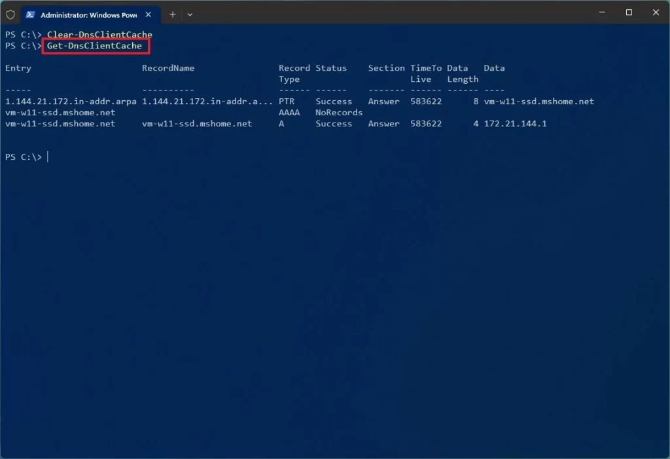Open a new tab with plus button
The image size is (670, 459).
(x=173, y=14)
